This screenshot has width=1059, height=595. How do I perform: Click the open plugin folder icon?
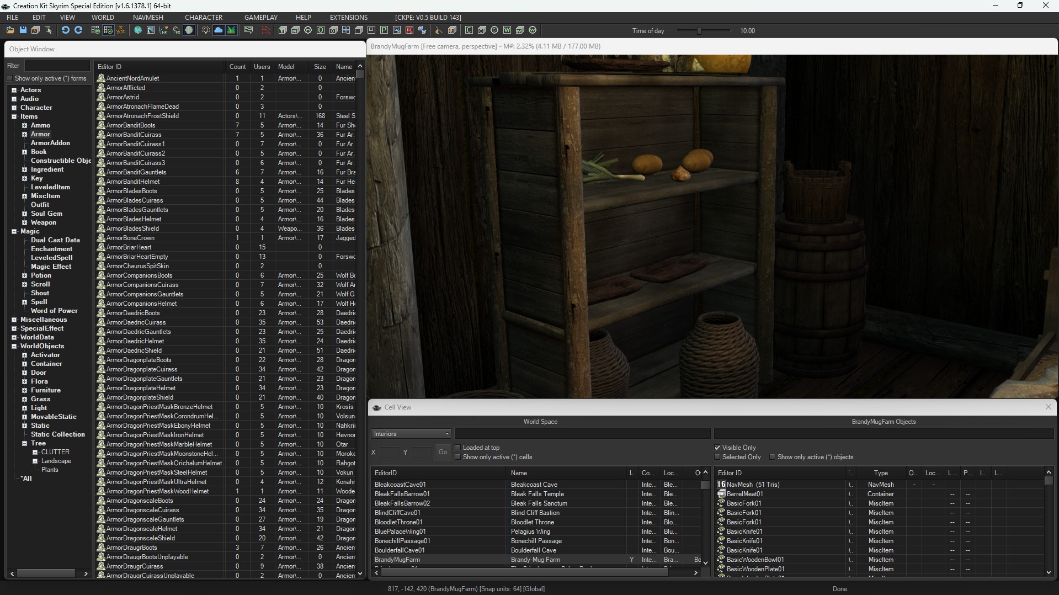pyautogui.click(x=10, y=30)
